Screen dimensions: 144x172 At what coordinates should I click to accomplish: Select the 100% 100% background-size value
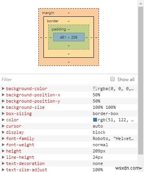click(x=104, y=107)
